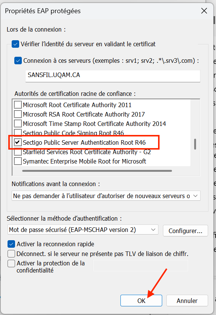216x315 pixels.
Task: Click the Annuler button
Action: point(187,301)
